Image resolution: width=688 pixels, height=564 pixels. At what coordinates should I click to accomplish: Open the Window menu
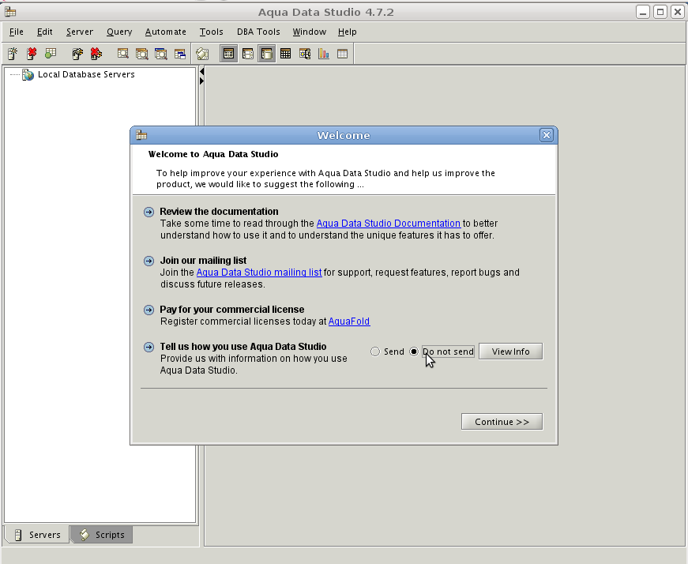pyautogui.click(x=310, y=32)
